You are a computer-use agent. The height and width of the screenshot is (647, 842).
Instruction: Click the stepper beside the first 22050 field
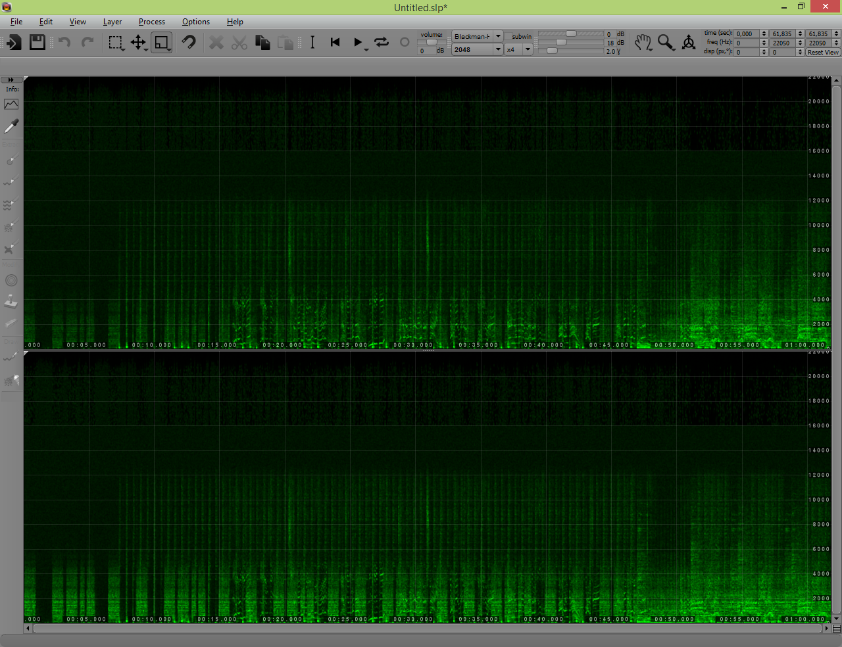tap(800, 43)
